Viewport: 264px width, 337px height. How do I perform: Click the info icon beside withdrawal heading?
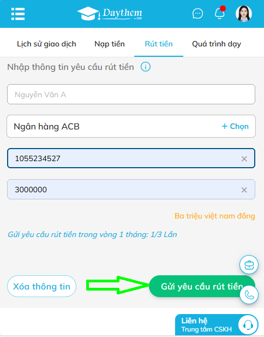click(145, 67)
